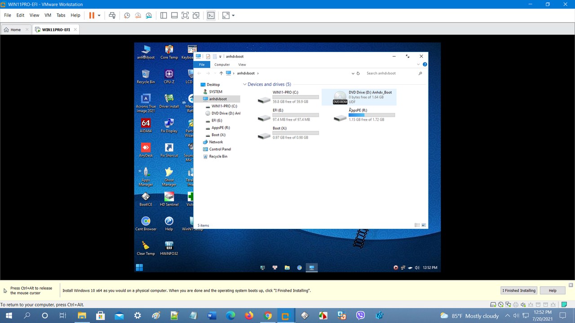Image resolution: width=575 pixels, height=323 pixels.
Task: Toggle the VMware library sidebar
Action: (x=164, y=15)
